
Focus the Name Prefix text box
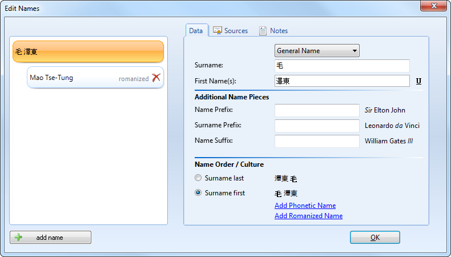(317, 110)
